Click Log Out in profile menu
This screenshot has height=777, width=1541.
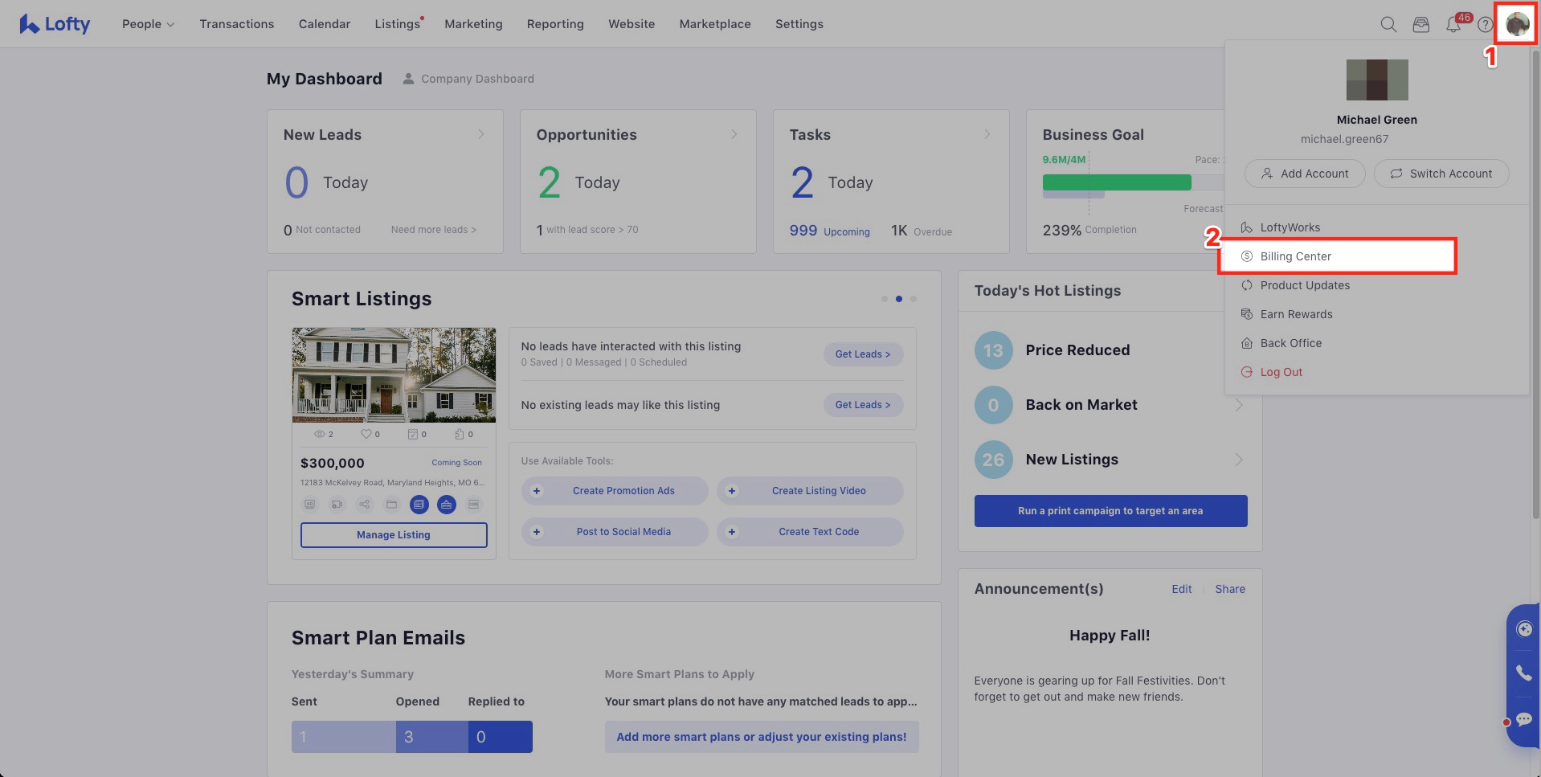pyautogui.click(x=1281, y=372)
